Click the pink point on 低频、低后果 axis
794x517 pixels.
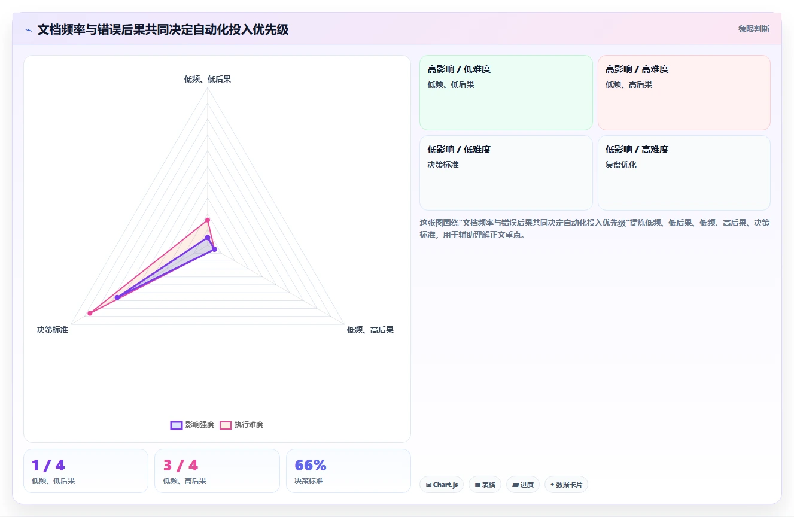point(208,220)
